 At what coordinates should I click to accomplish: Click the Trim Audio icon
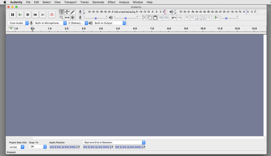pyautogui.click(x=161, y=17)
